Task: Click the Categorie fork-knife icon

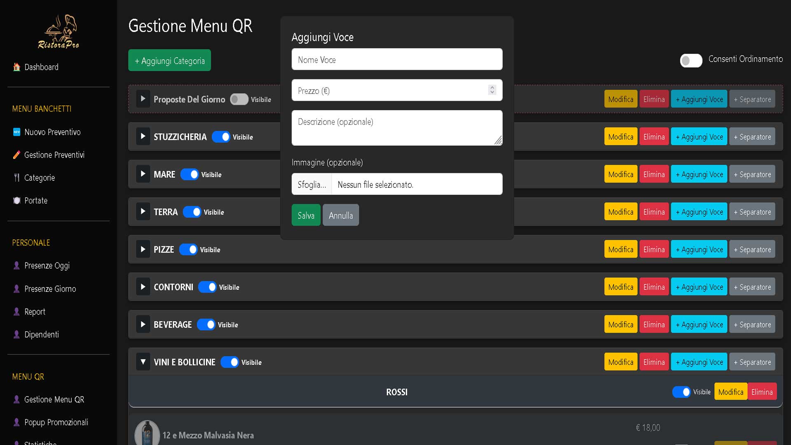Action: click(x=16, y=178)
